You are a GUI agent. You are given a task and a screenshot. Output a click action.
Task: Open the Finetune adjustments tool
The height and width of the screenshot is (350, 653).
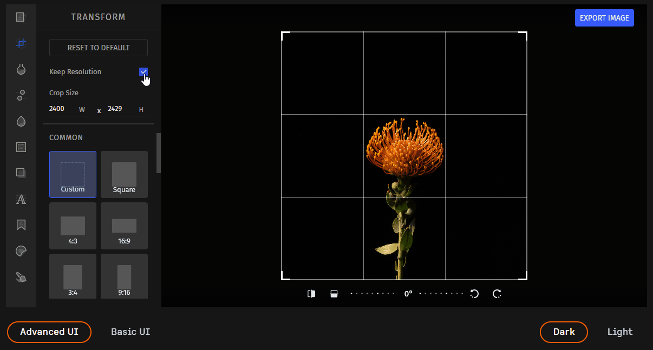tap(21, 95)
